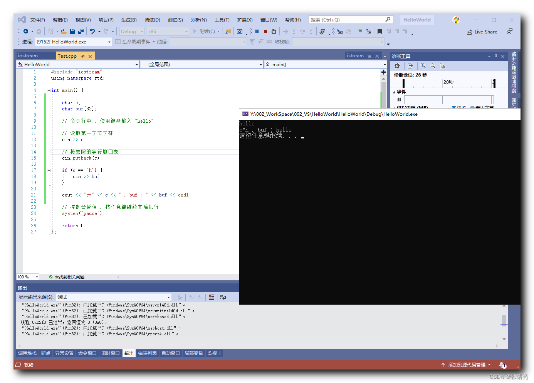534x383 pixels.
Task: Open the global scope (全局范围) dropdown
Action: click(x=202, y=65)
